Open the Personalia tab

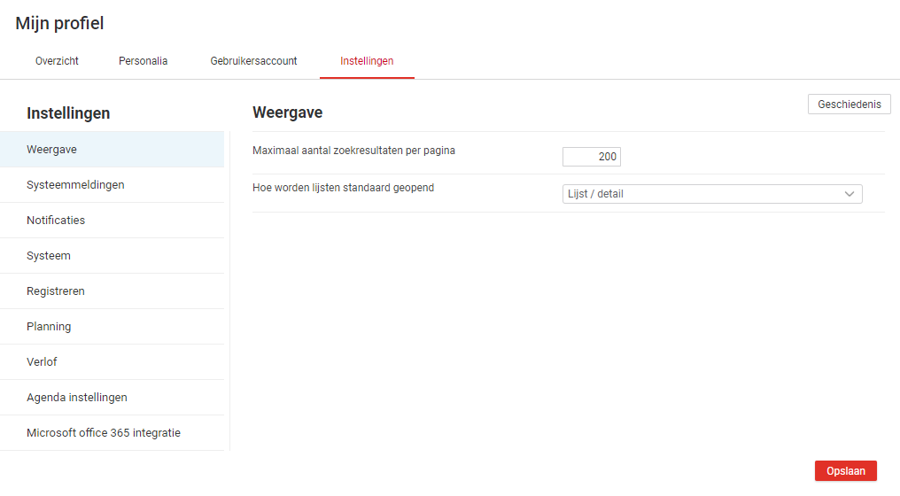(143, 61)
